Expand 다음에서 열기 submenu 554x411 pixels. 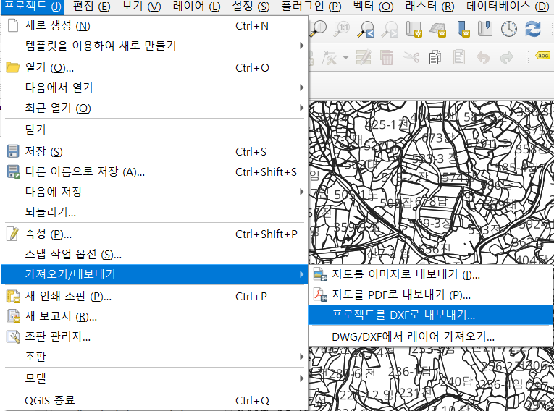click(x=155, y=88)
